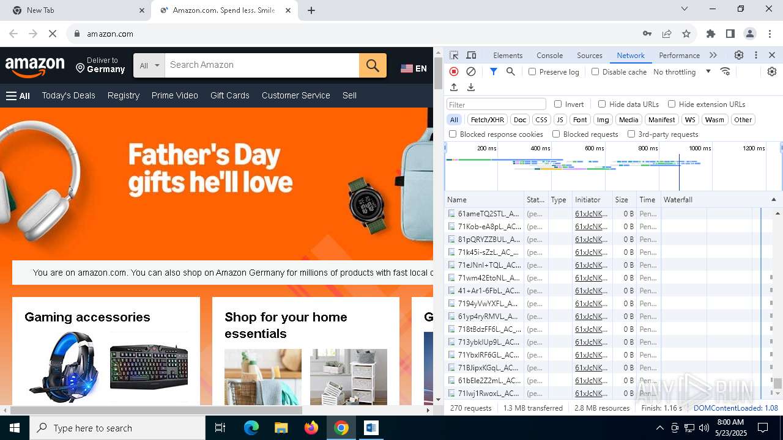
Task: Switch to Console tab
Action: click(x=549, y=55)
